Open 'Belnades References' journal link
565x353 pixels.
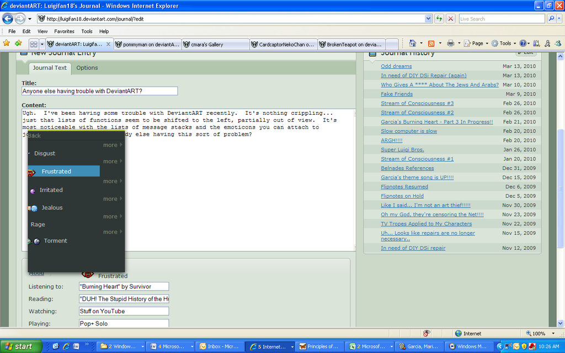coord(407,168)
